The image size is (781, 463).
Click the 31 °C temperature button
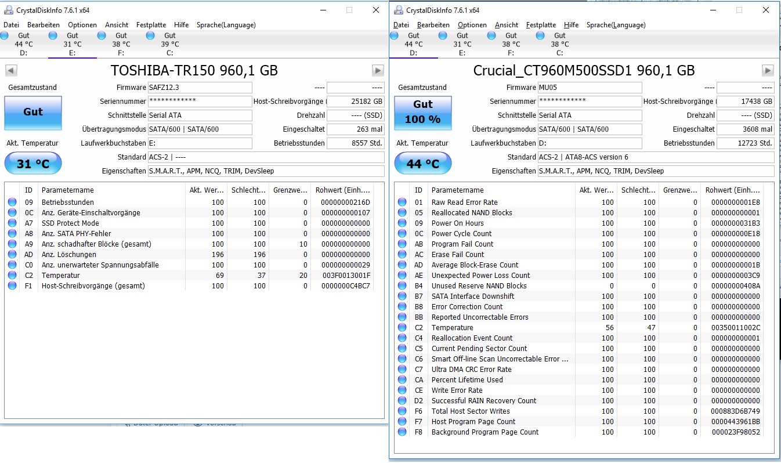(x=33, y=164)
